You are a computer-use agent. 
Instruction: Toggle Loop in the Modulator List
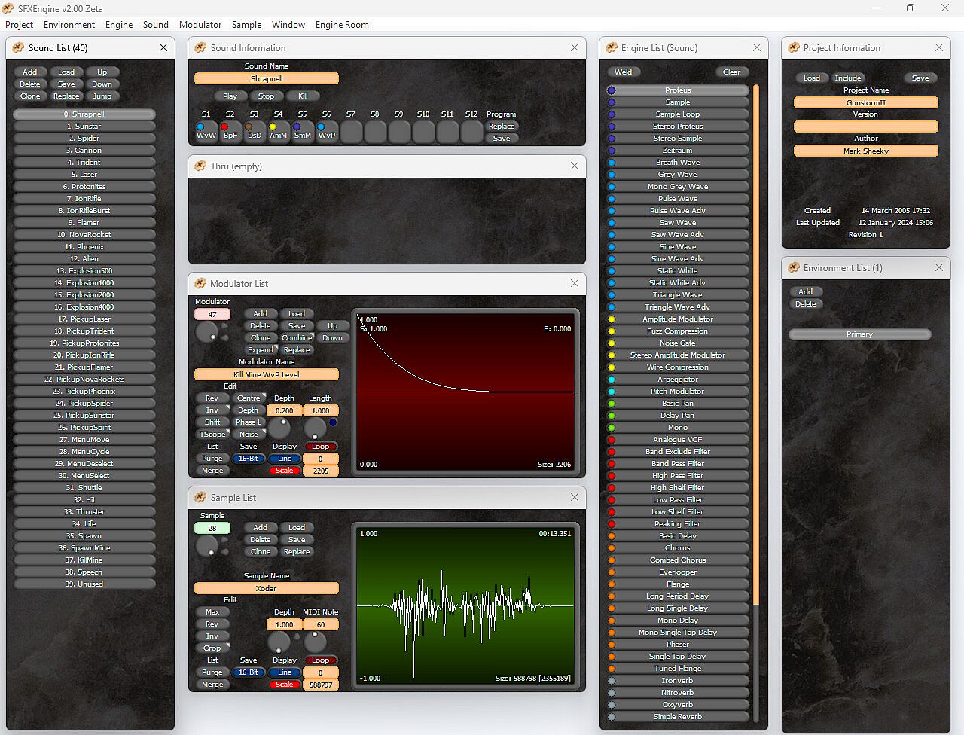[x=320, y=447]
